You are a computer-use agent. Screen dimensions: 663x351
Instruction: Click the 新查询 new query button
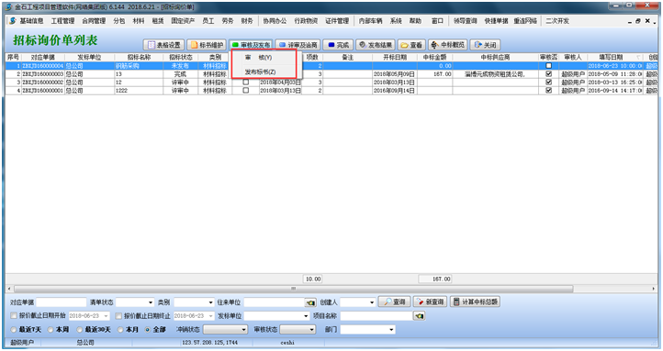[430, 302]
